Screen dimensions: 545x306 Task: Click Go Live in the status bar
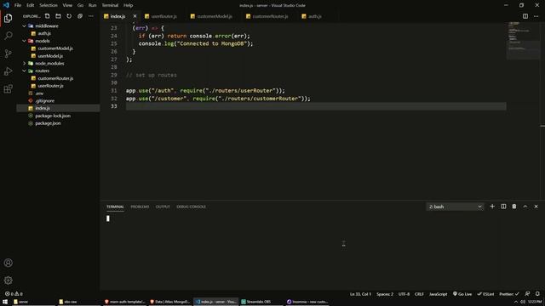pos(462,294)
